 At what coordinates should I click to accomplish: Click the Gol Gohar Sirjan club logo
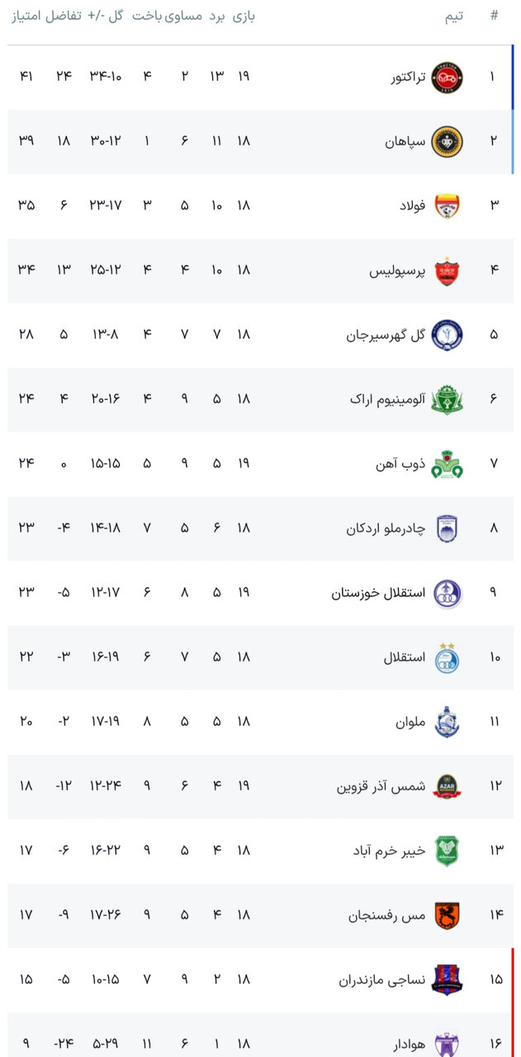pyautogui.click(x=448, y=334)
